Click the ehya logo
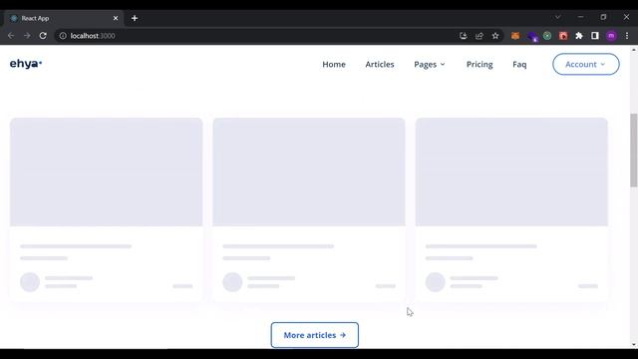Screen dimensions: 638x359 pyautogui.click(x=26, y=64)
